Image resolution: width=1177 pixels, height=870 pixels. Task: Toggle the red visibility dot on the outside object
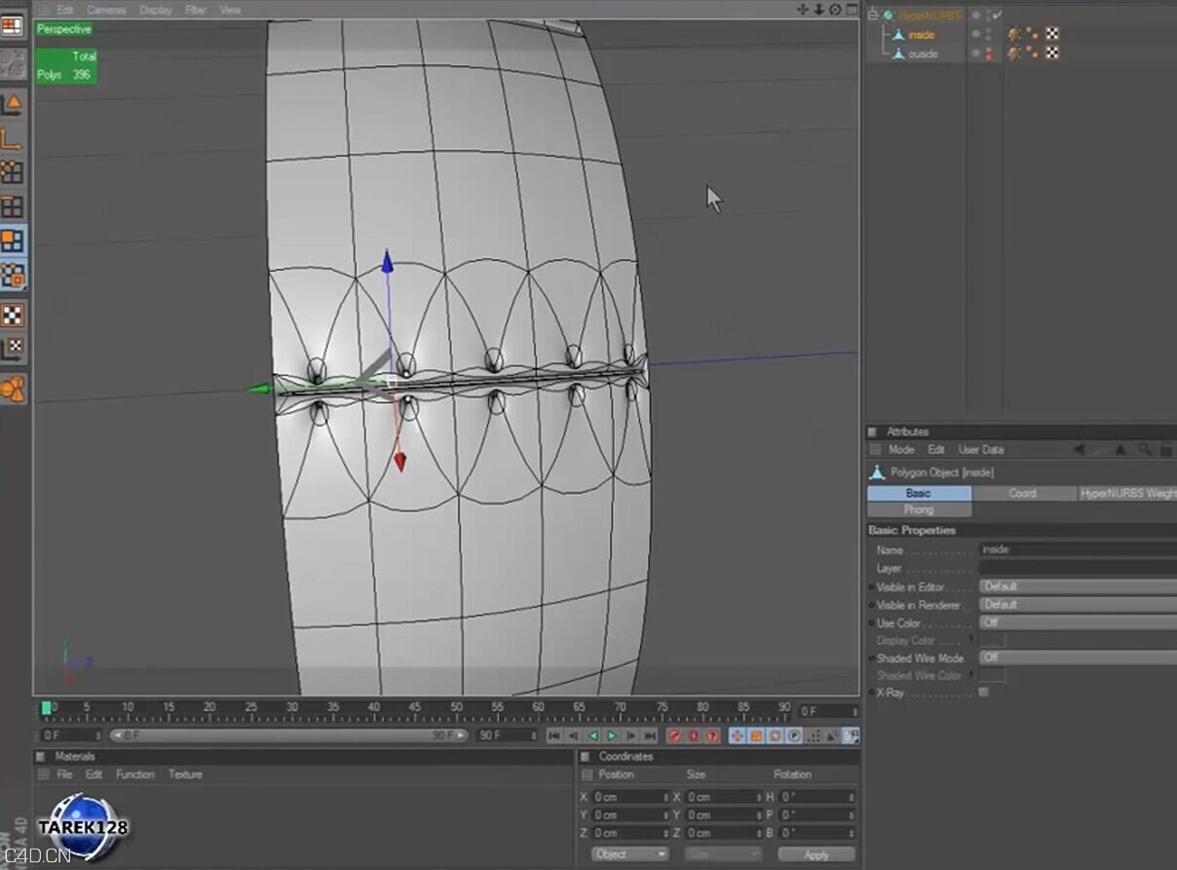pos(988,54)
